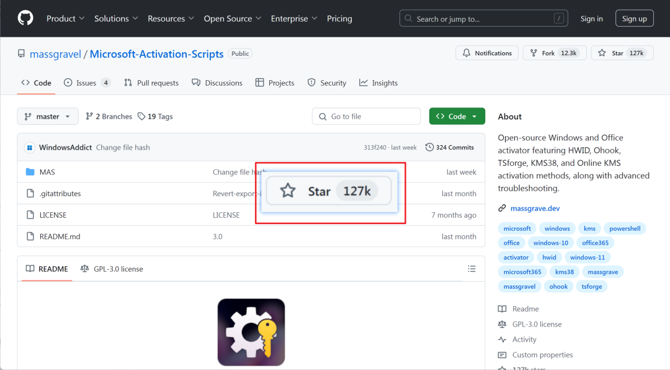Open the Change file hash commit message
The width and height of the screenshot is (670, 370).
123,148
